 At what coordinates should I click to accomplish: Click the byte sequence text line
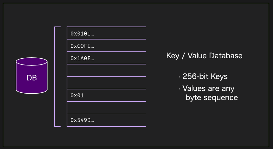point(212,97)
